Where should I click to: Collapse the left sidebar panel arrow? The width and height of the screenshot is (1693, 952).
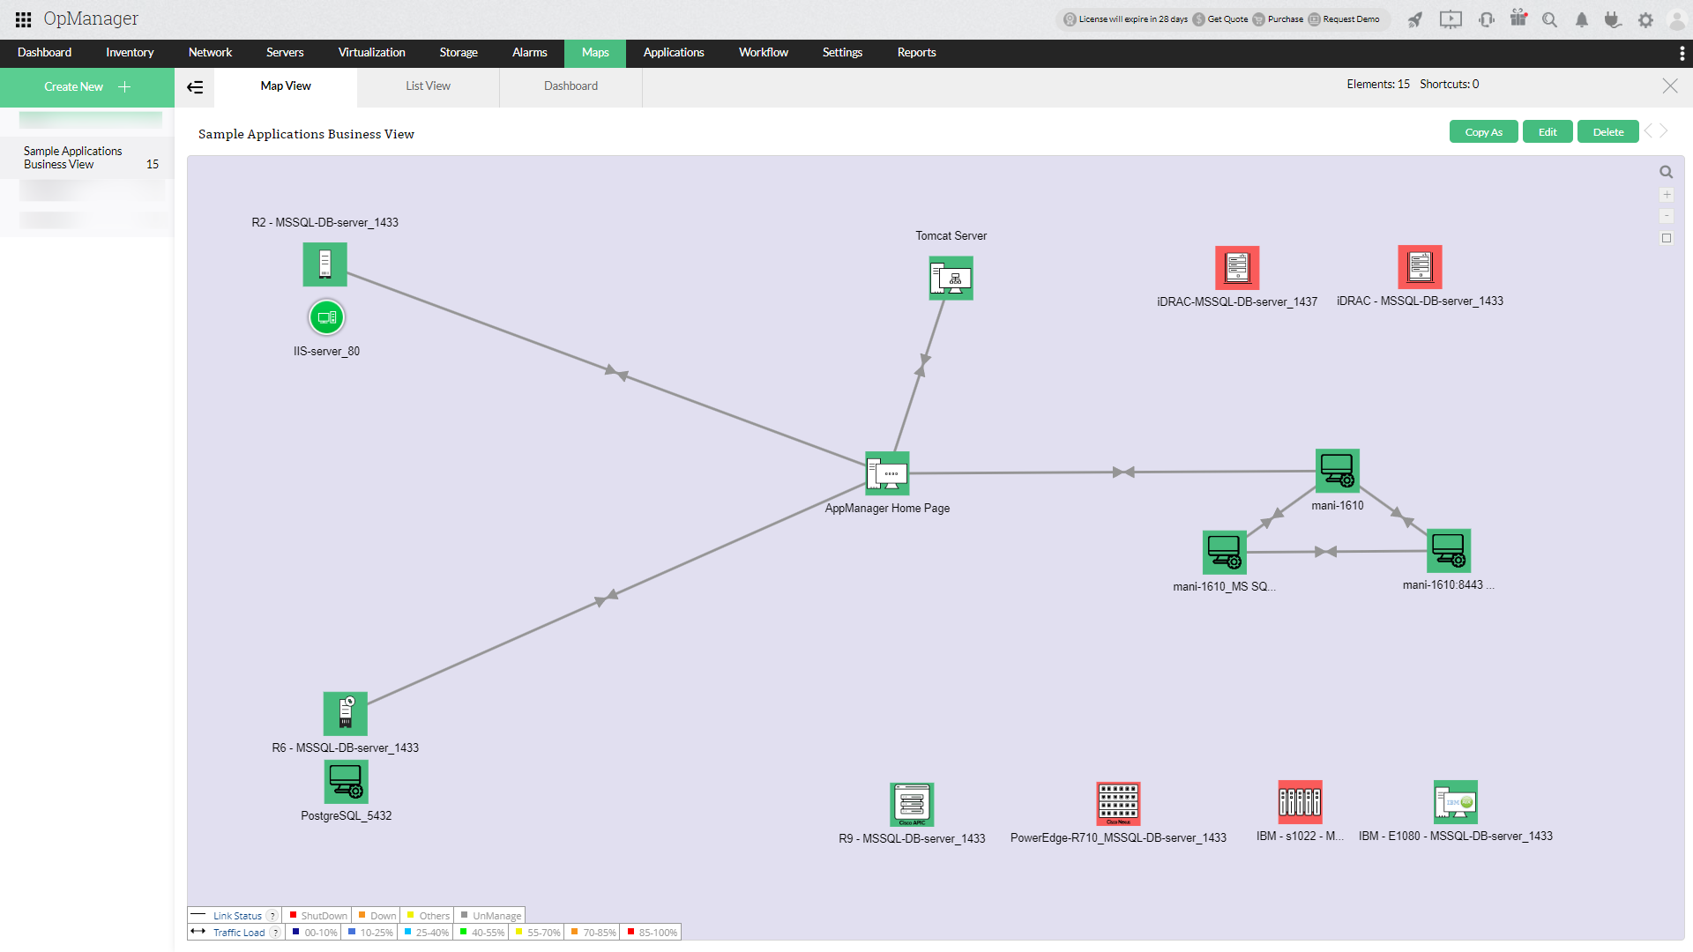[195, 86]
